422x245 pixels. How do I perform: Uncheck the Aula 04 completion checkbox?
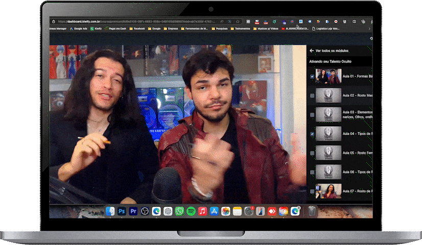tap(312, 134)
